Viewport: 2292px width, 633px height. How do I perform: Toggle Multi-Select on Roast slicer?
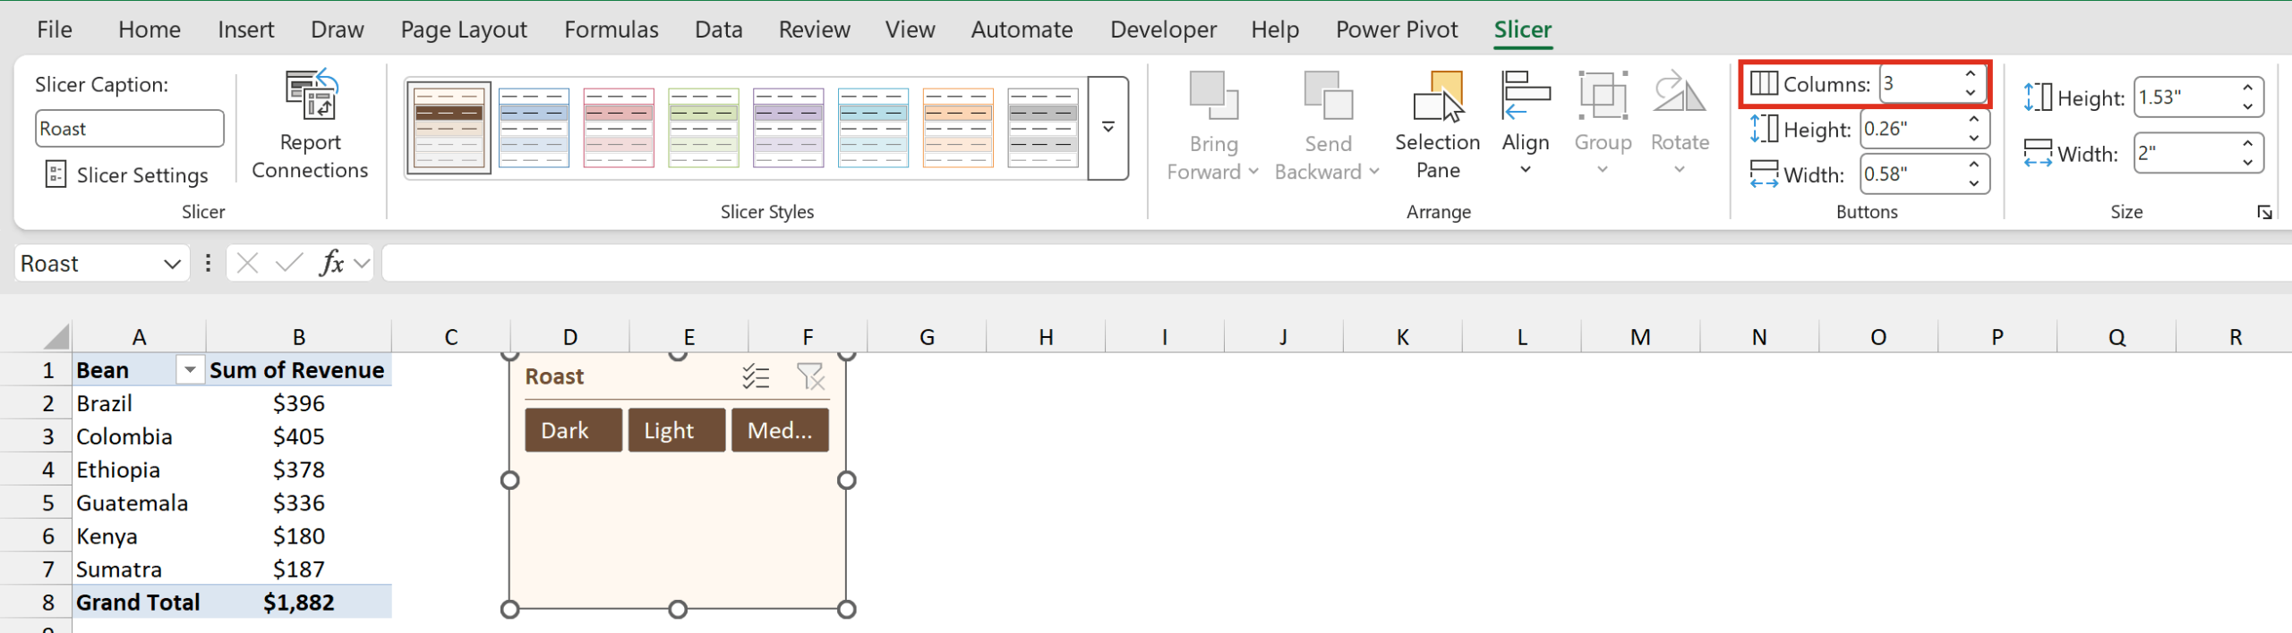tap(756, 376)
